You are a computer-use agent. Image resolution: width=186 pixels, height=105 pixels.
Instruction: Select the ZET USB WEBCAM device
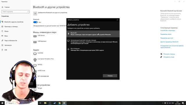[41, 77]
